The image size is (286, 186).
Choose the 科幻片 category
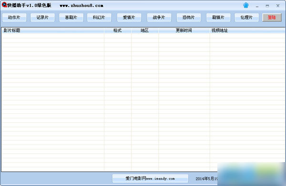(x=99, y=18)
